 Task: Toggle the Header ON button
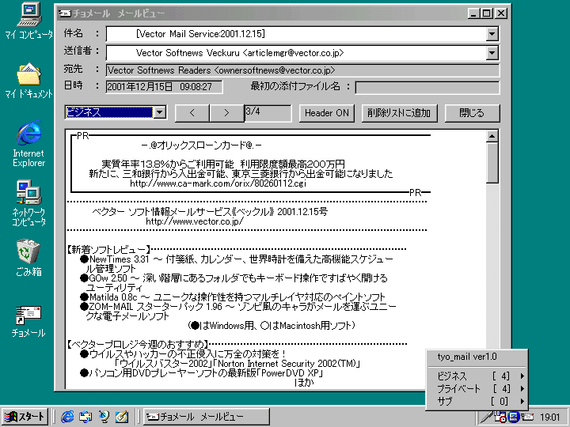pyautogui.click(x=326, y=113)
